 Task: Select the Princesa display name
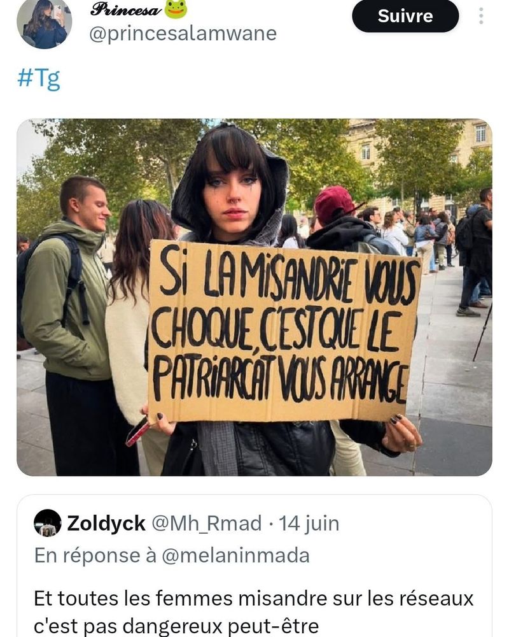point(126,10)
